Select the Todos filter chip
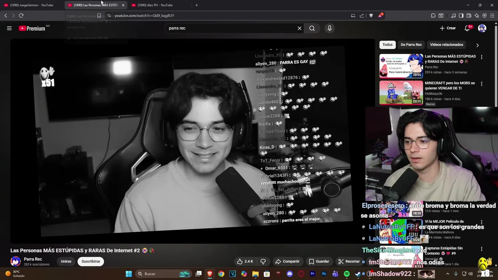Screen dimensions: 498x280 pos(388,45)
